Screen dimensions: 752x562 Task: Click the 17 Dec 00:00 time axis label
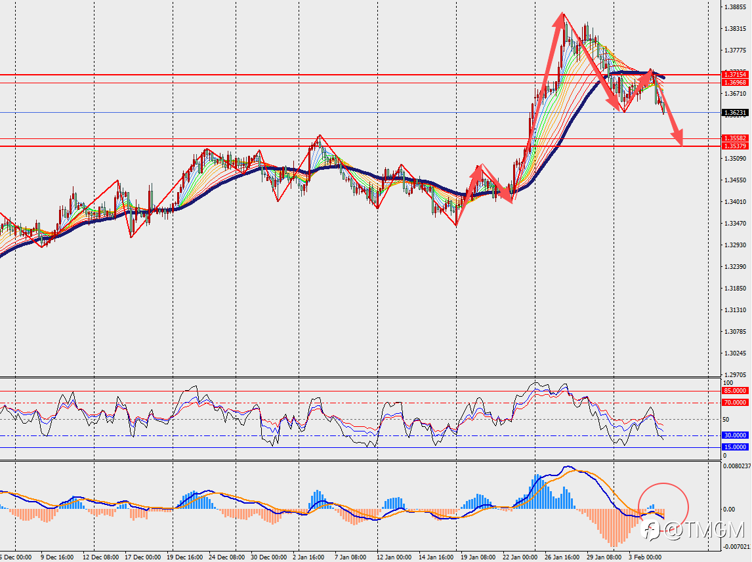143,557
